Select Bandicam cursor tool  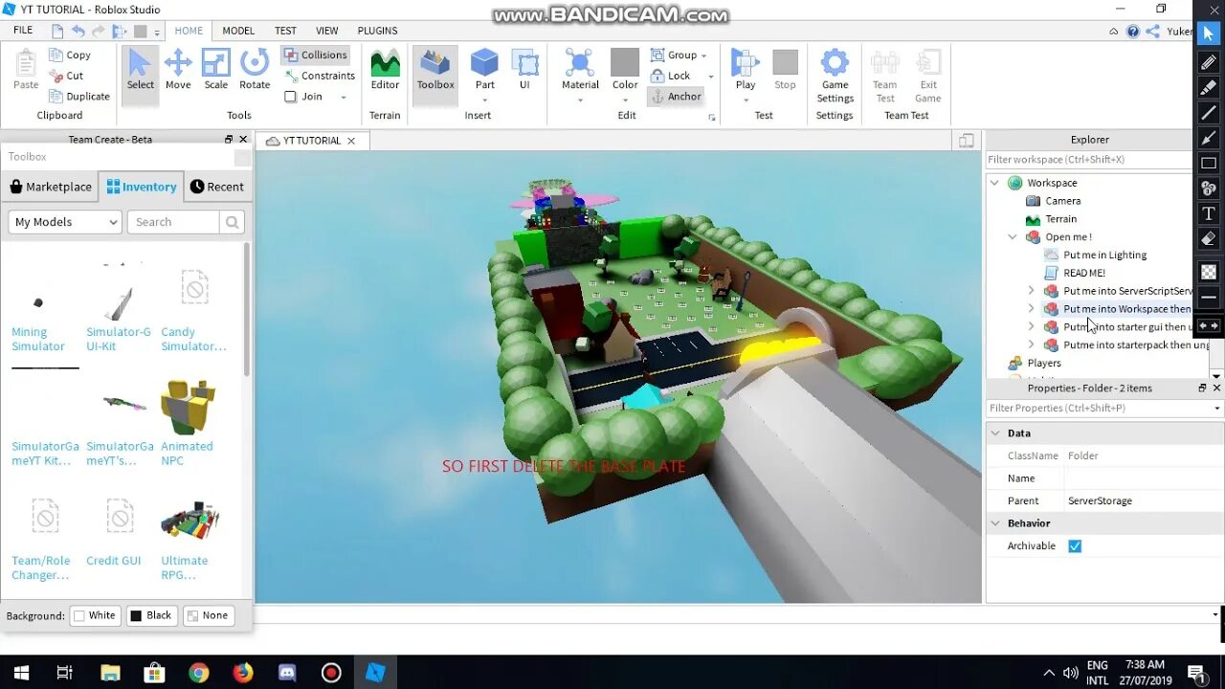tap(1209, 34)
